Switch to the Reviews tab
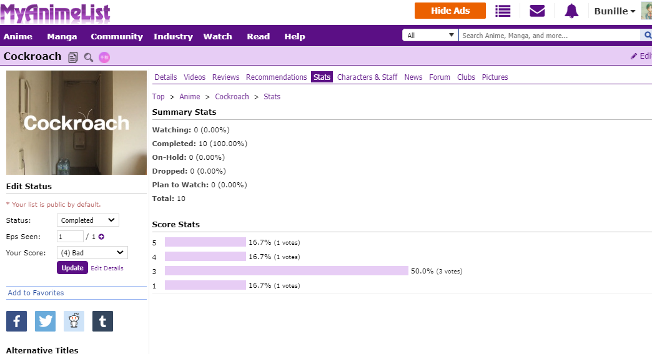The image size is (652, 354). (x=225, y=77)
